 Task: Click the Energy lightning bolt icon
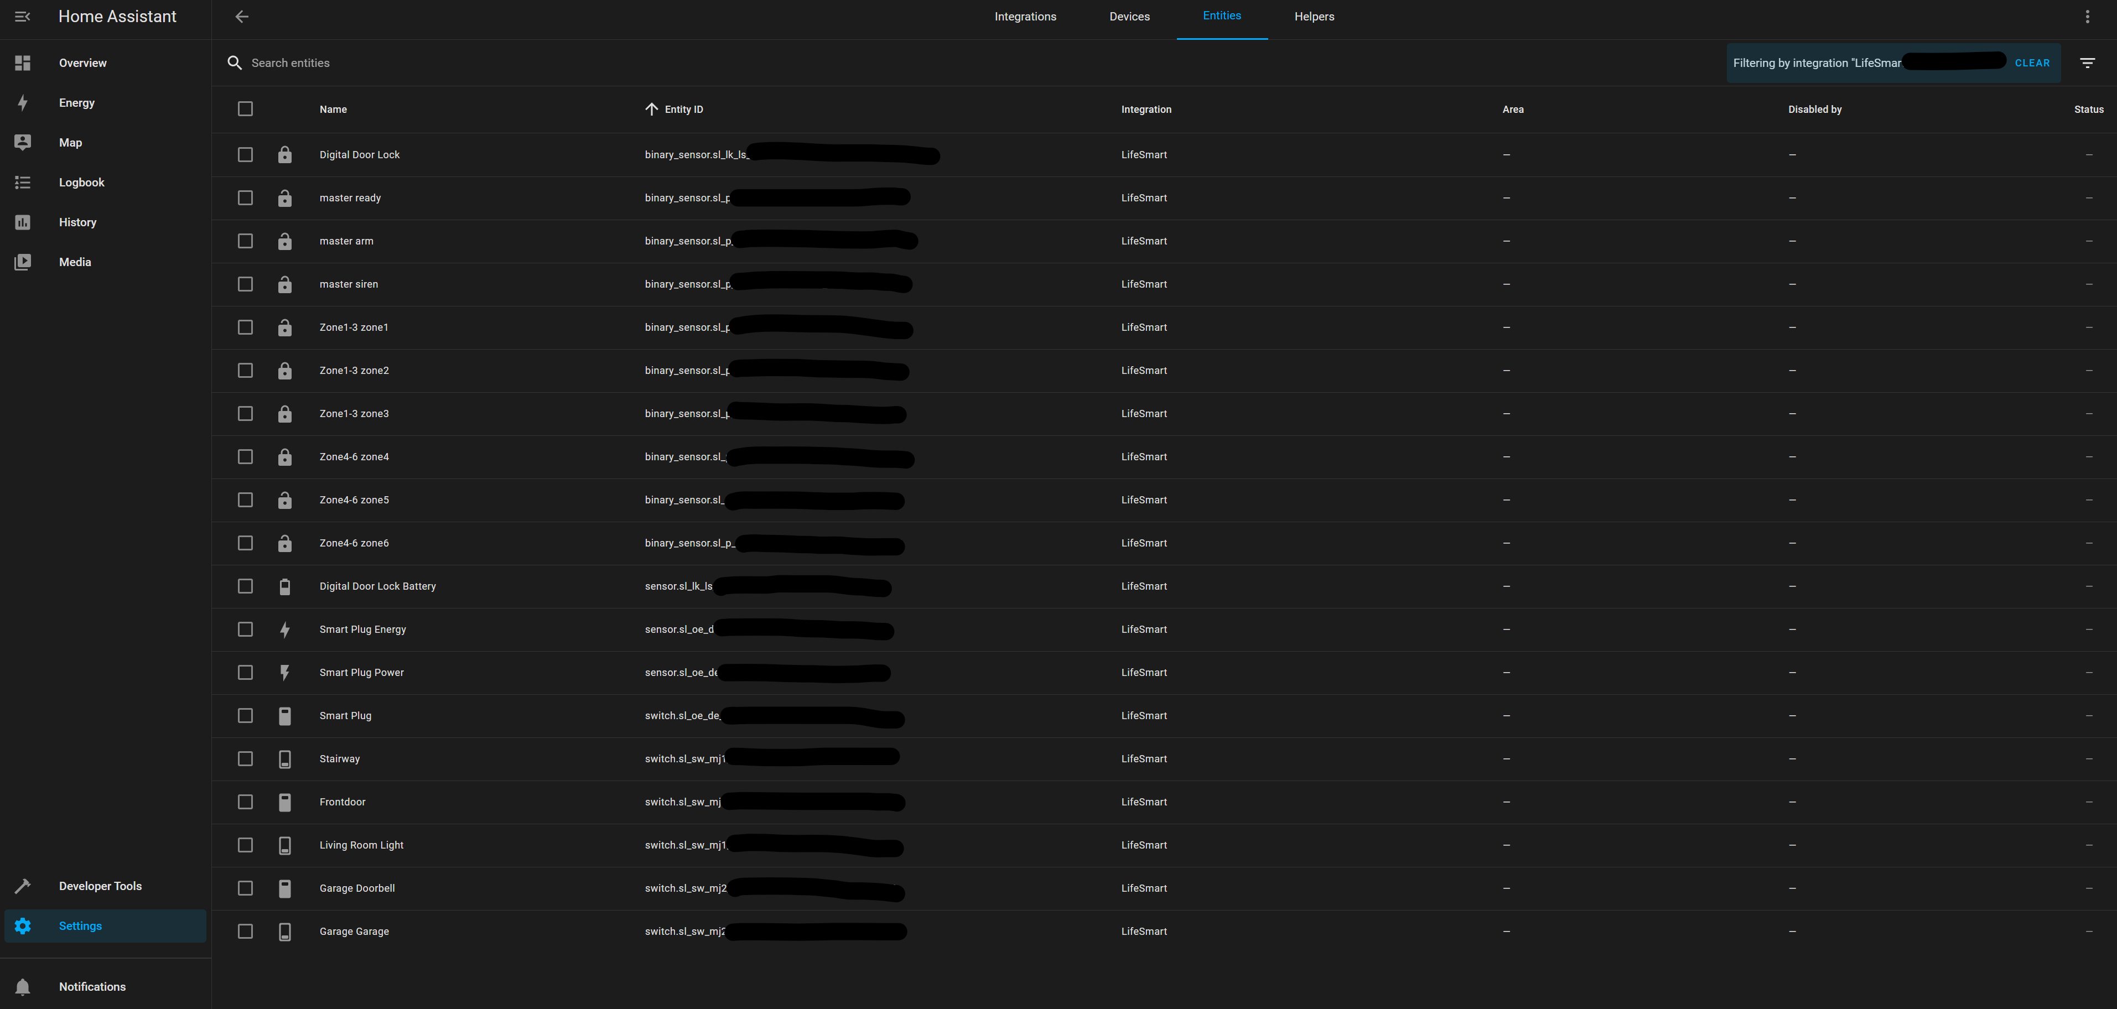click(23, 103)
